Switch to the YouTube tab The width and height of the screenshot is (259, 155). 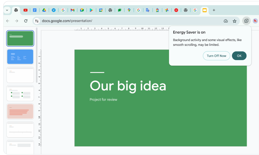click(x=25, y=10)
